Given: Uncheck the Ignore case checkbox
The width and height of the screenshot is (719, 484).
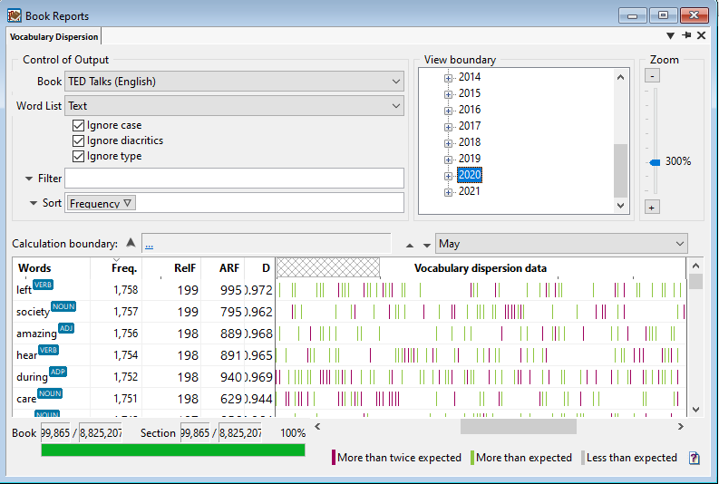Looking at the screenshot, I should click(79, 125).
